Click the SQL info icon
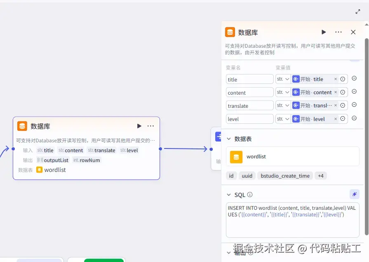 click(x=250, y=195)
